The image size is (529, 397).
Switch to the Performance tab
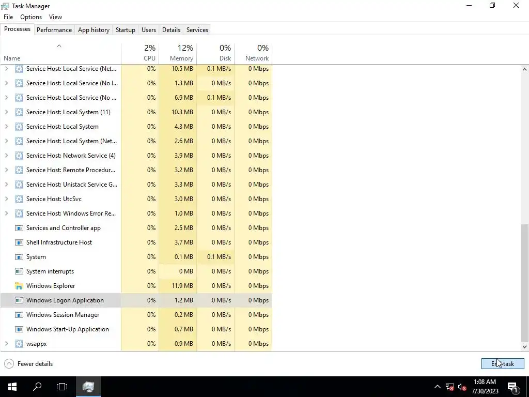54,29
